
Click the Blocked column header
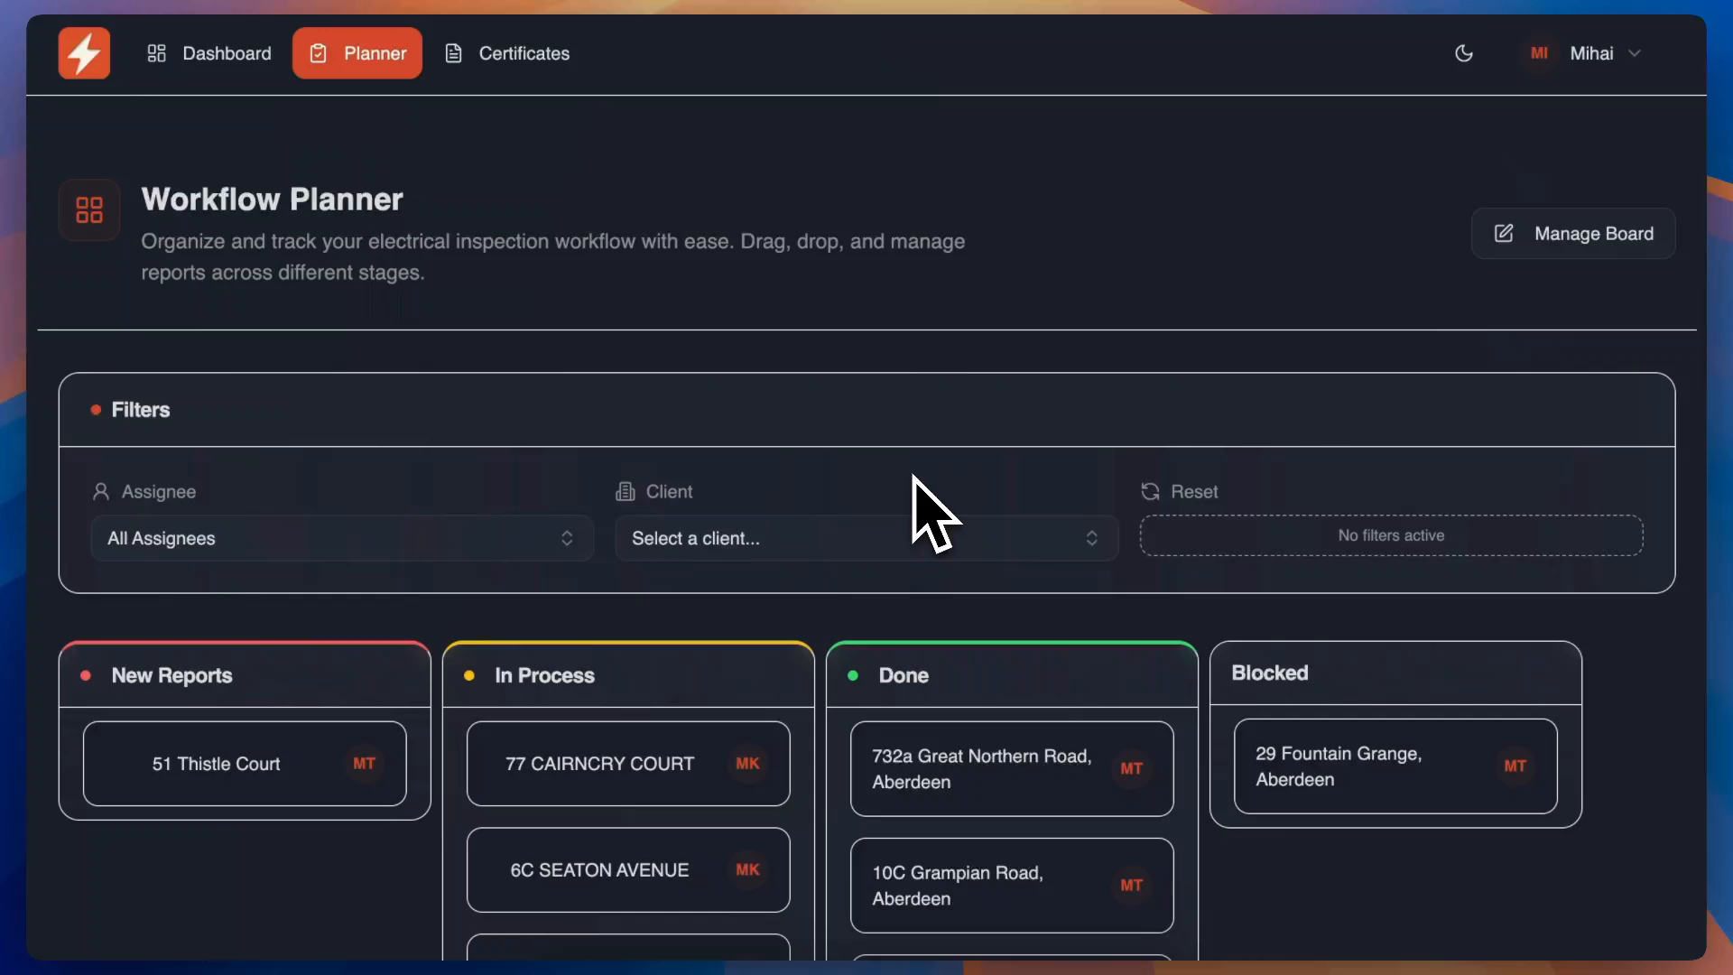pos(1395,673)
